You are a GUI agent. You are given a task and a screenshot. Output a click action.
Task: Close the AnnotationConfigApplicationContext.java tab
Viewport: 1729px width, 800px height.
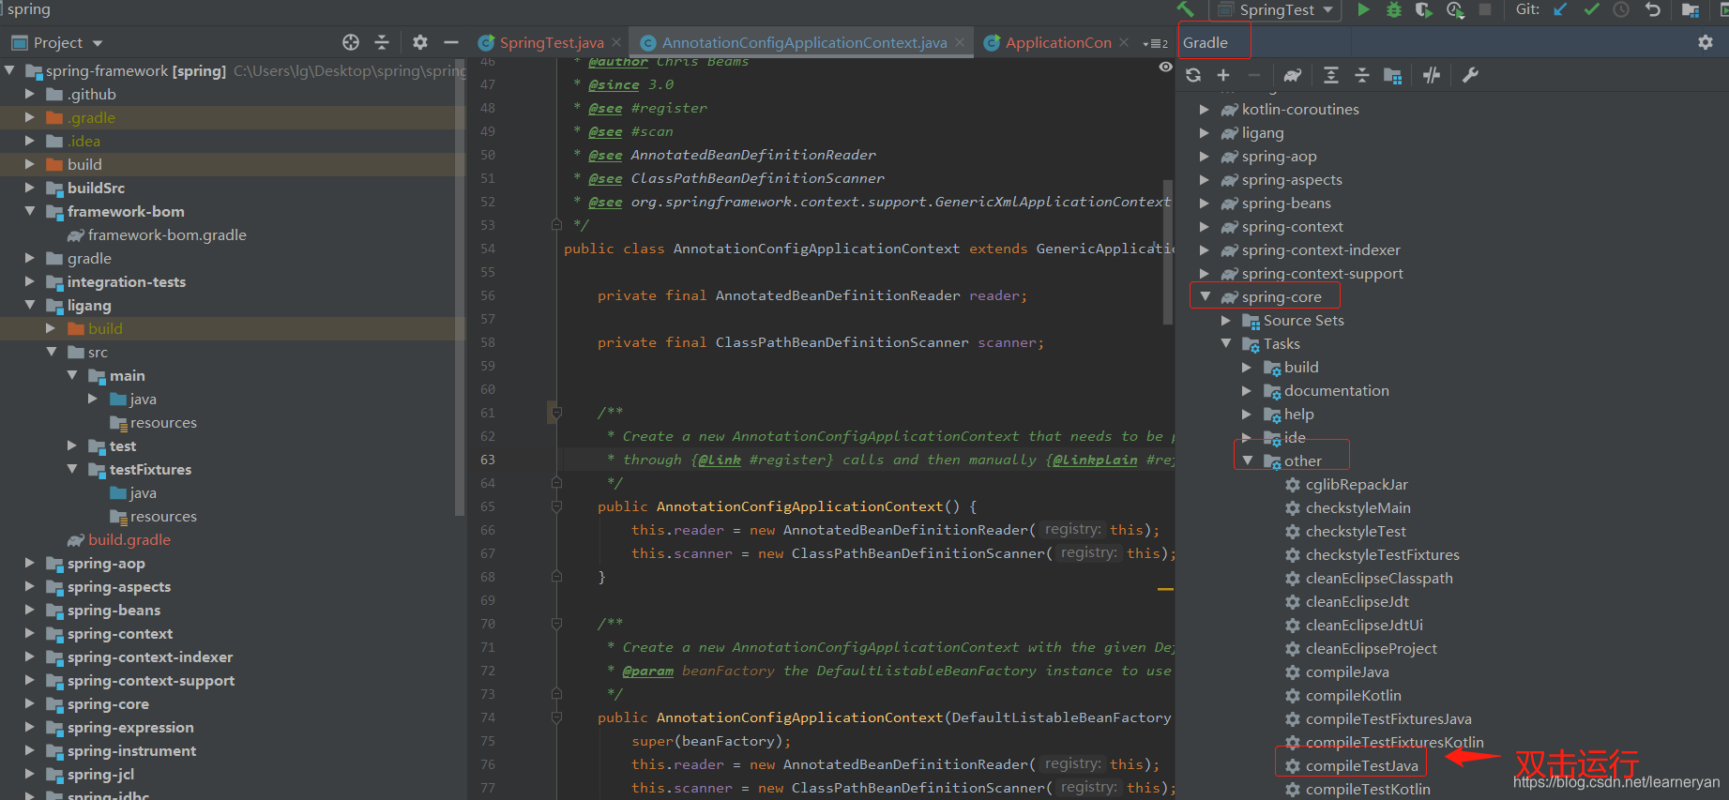tap(960, 42)
